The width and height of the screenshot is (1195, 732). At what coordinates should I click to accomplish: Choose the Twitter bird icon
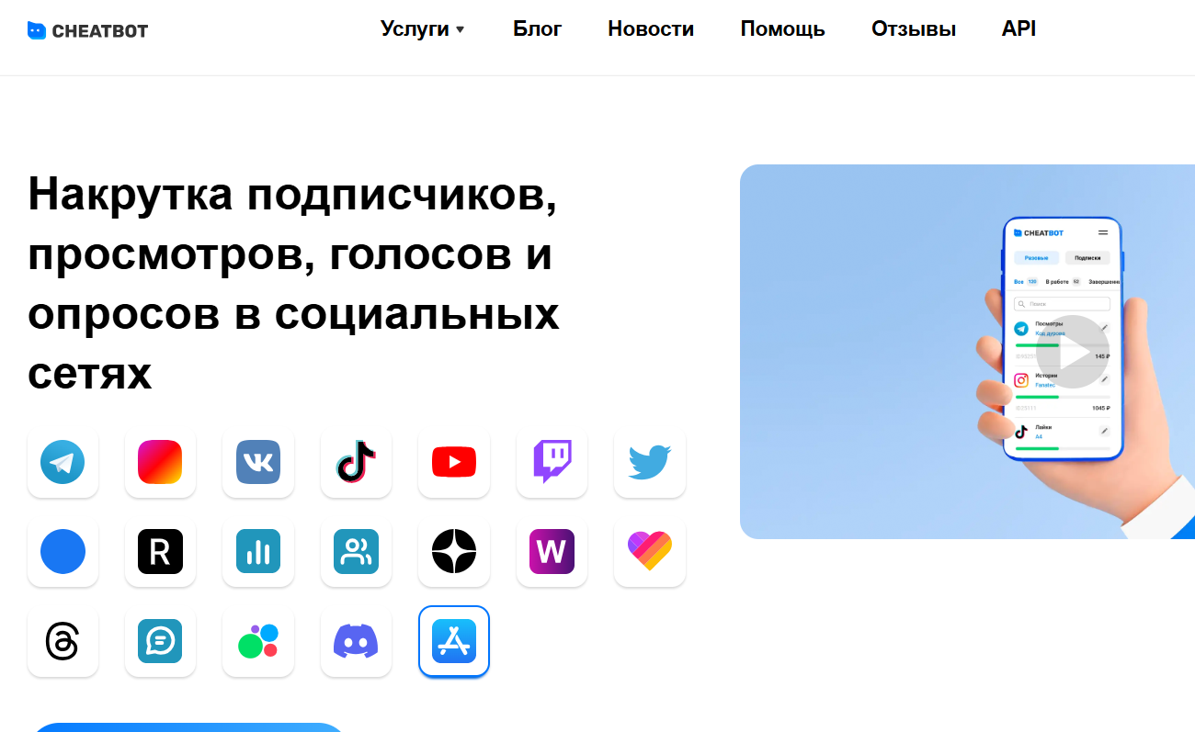point(650,462)
